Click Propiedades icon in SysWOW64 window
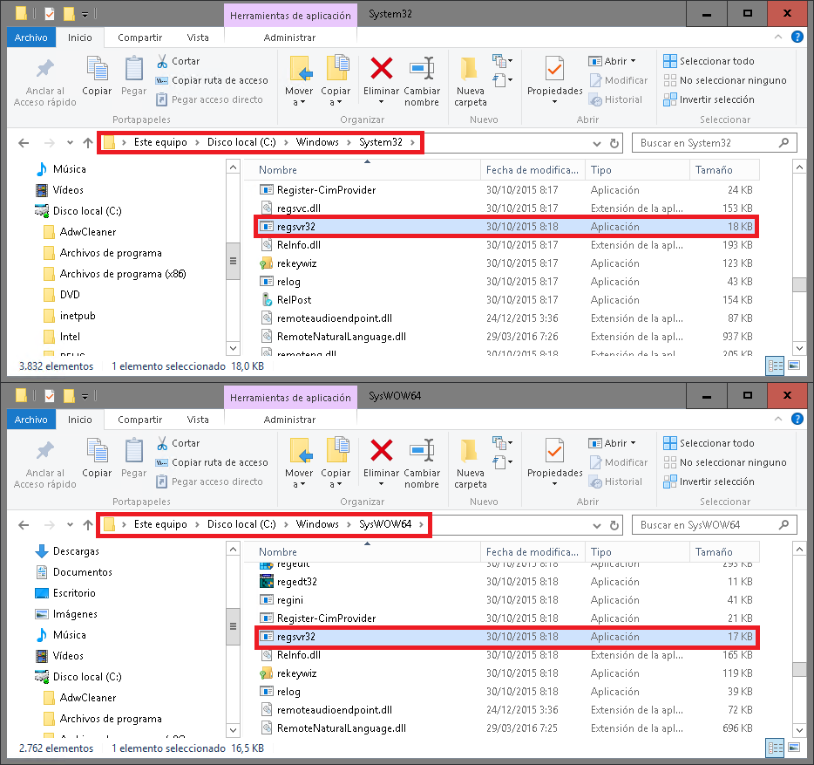The image size is (814, 765). [554, 451]
